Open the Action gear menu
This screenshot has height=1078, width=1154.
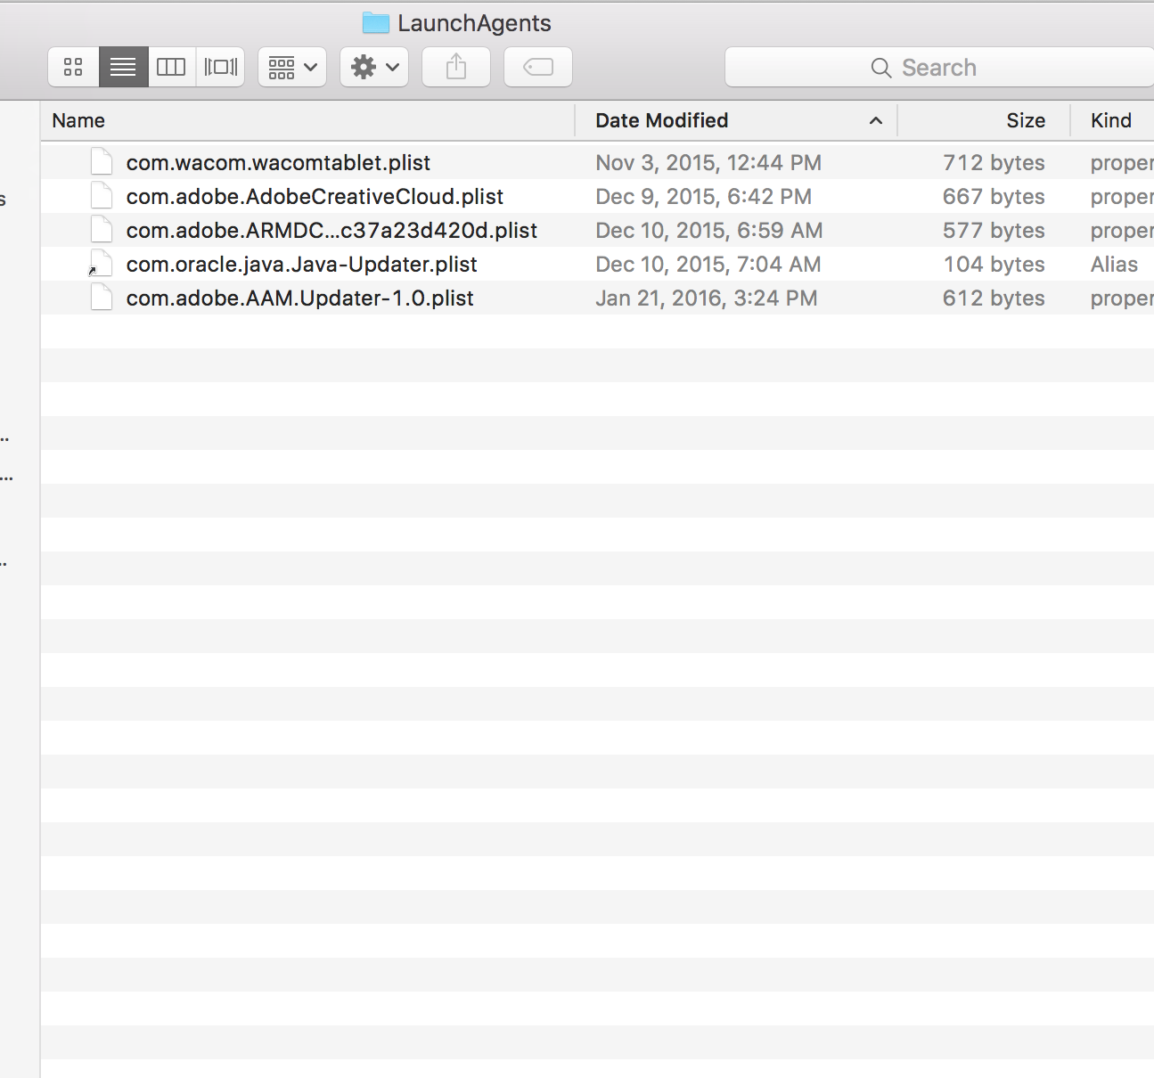(374, 67)
